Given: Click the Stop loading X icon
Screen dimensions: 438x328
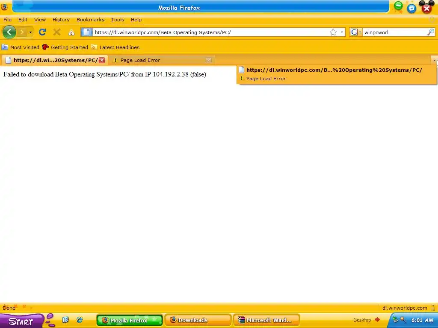Looking at the screenshot, I should point(57,32).
